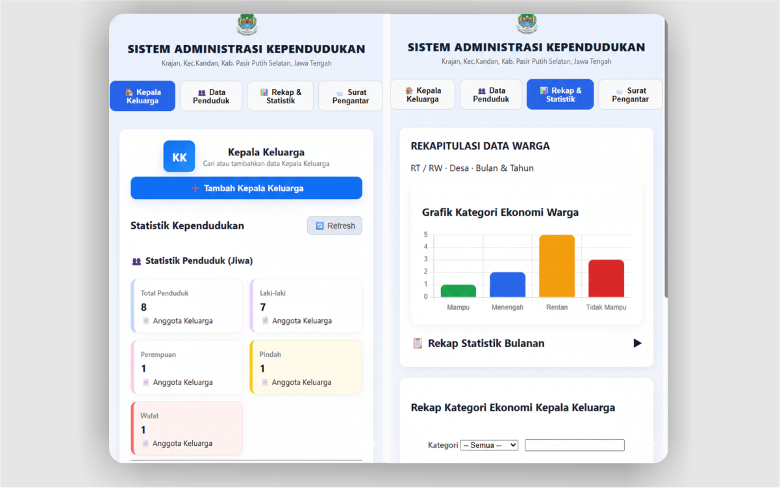Switch to Data Penduduk tab on right panel

490,94
